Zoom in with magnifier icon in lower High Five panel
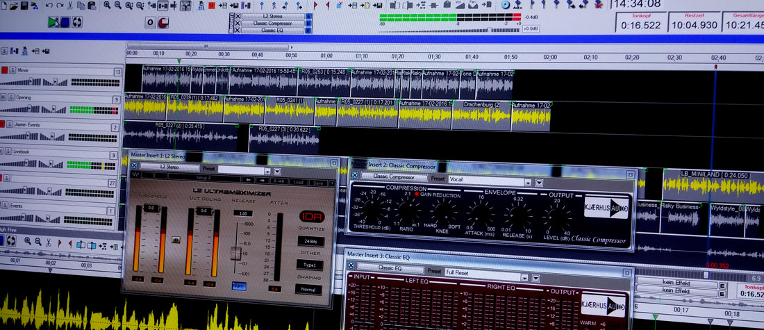The width and height of the screenshot is (764, 330). (x=28, y=240)
